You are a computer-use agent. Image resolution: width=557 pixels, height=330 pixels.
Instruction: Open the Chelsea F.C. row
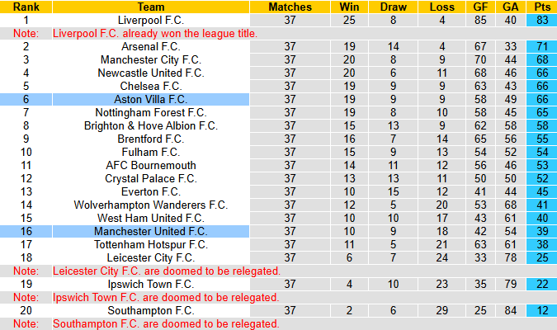pos(151,86)
